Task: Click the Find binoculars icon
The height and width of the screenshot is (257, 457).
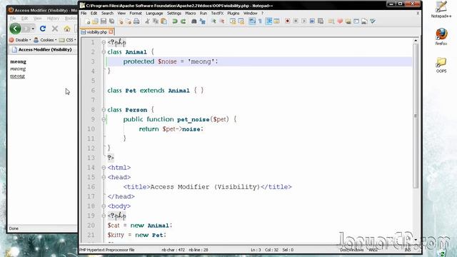Action: (194, 21)
